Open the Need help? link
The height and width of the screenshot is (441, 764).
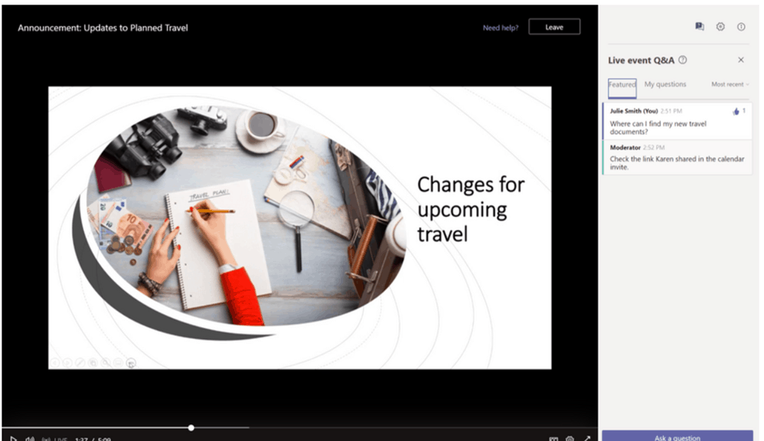[x=501, y=28]
